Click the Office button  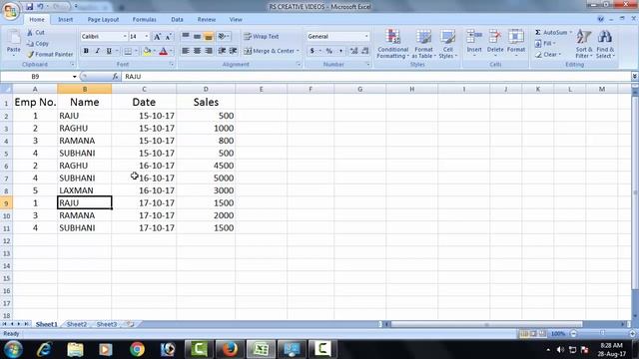click(11, 11)
